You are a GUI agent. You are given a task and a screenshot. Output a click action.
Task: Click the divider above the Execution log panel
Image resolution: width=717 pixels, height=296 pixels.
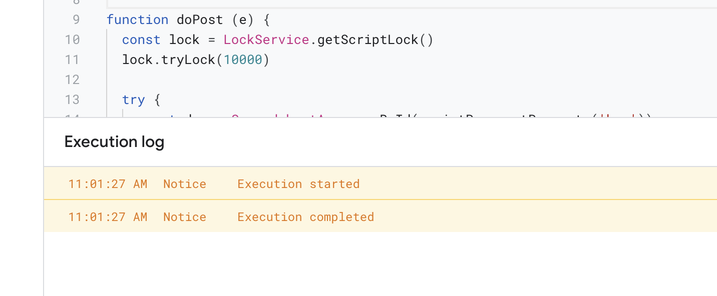pyautogui.click(x=381, y=117)
